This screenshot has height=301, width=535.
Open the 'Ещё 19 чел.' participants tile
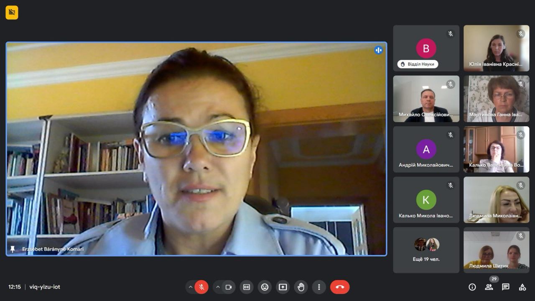pos(426,250)
